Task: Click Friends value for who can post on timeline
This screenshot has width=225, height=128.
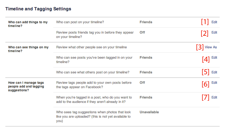Action: (146, 22)
